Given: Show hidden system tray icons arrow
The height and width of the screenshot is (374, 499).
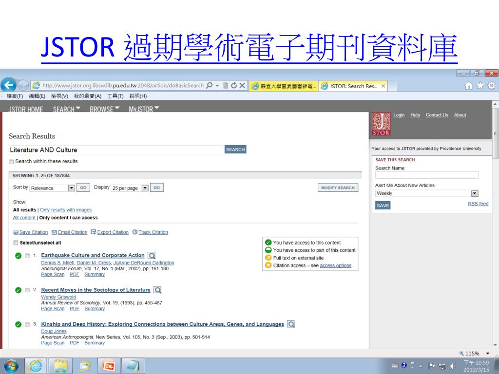Looking at the screenshot, I should pyautogui.click(x=421, y=366).
